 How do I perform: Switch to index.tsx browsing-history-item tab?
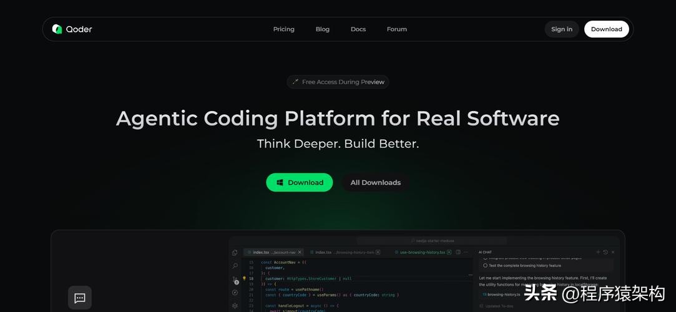click(345, 252)
